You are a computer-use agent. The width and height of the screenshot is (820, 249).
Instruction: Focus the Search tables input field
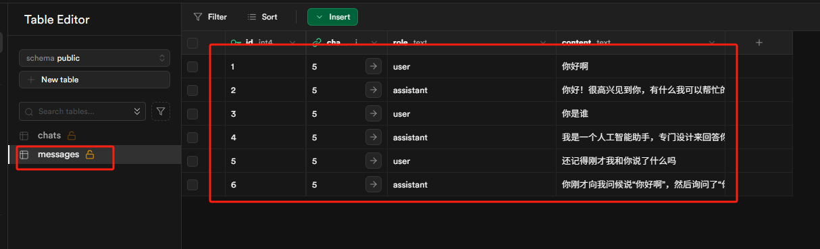click(x=82, y=111)
